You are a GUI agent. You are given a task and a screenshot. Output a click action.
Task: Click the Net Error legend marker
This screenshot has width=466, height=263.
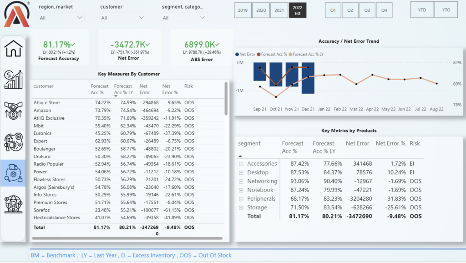pos(237,55)
